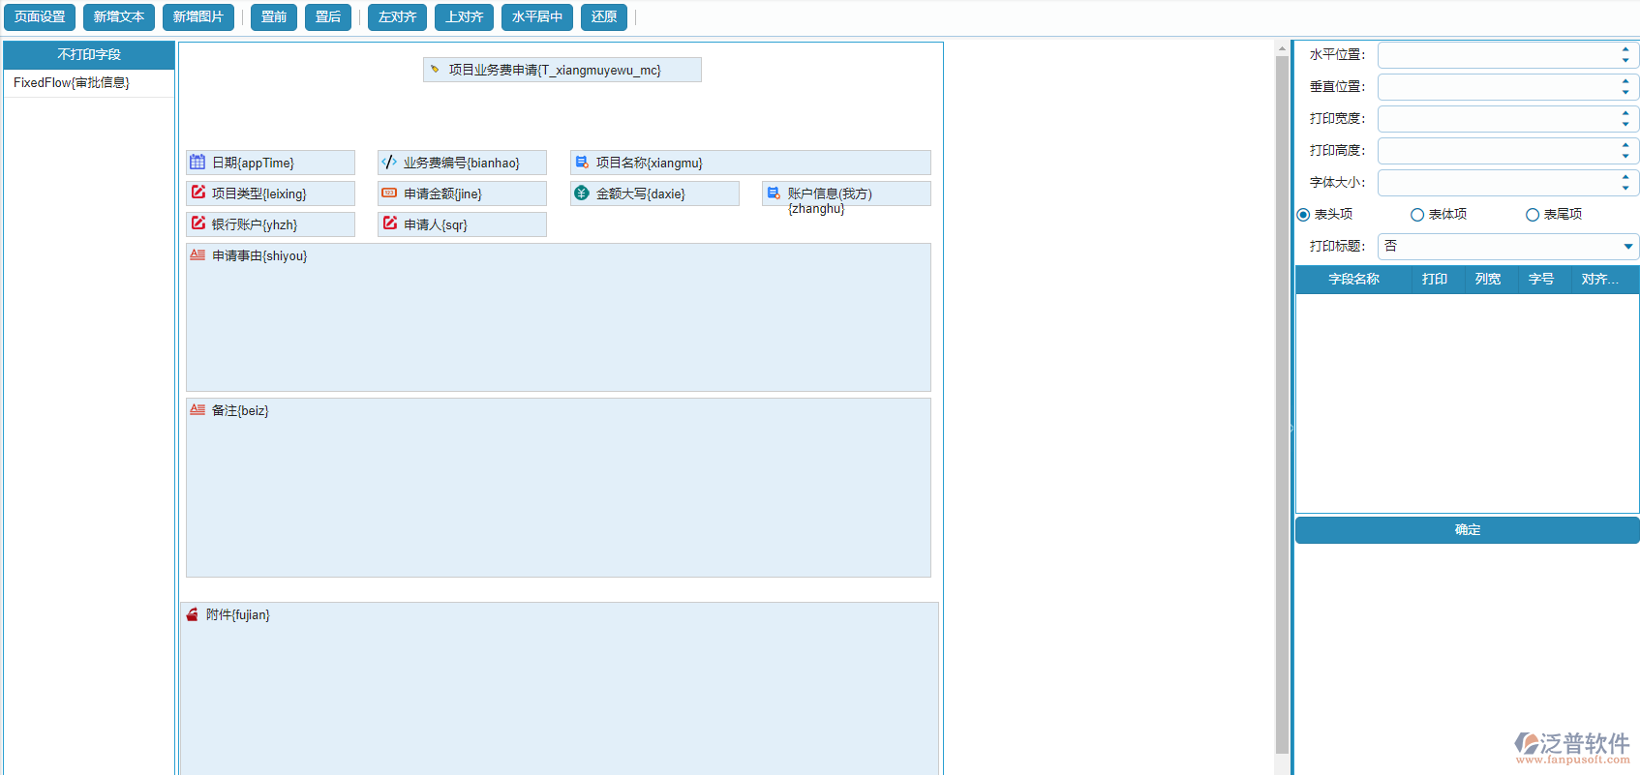The height and width of the screenshot is (775, 1640).
Task: Click the 字段名称 column header
Action: [1353, 280]
